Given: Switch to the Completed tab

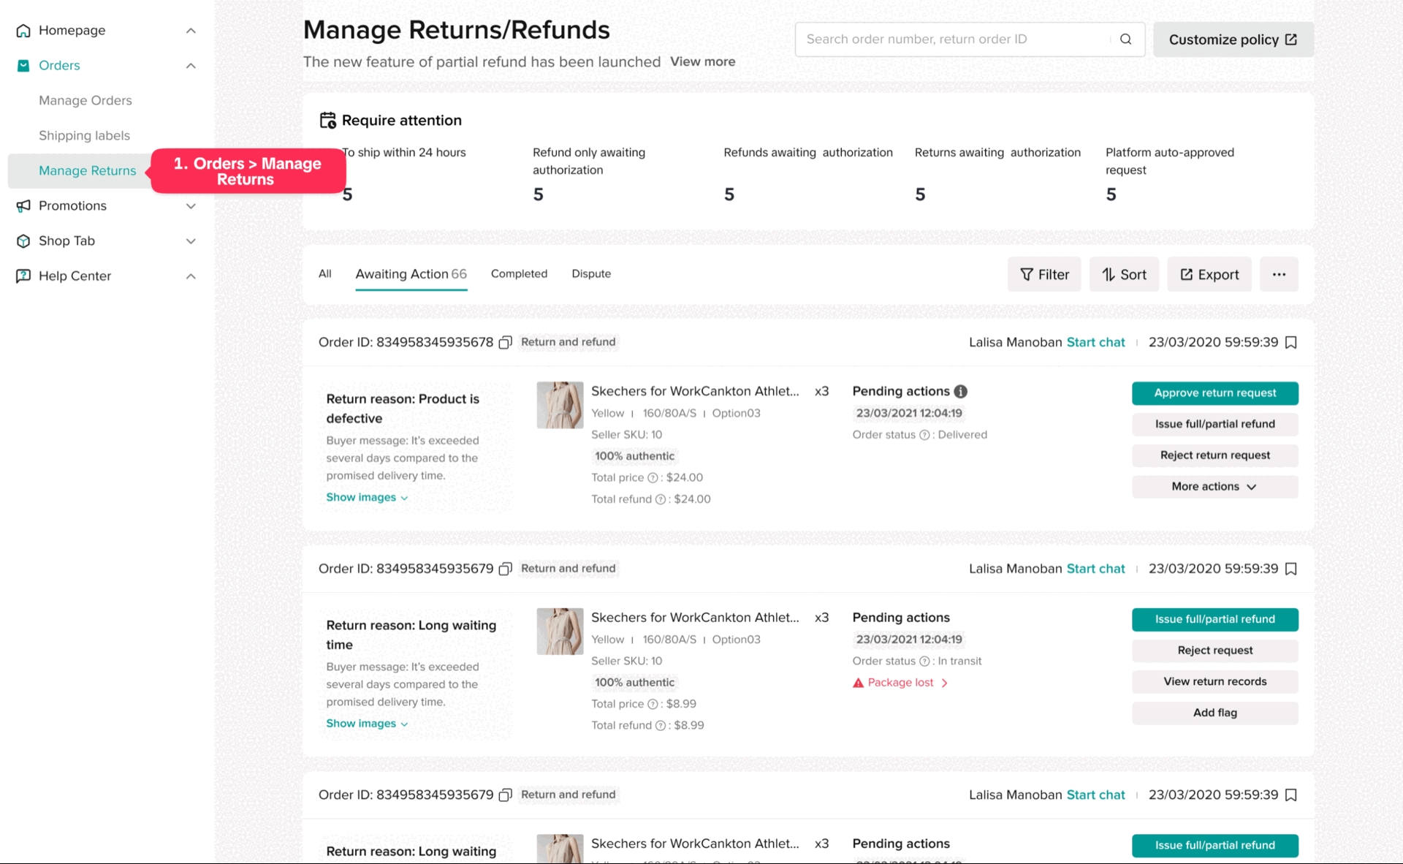Looking at the screenshot, I should pos(519,274).
